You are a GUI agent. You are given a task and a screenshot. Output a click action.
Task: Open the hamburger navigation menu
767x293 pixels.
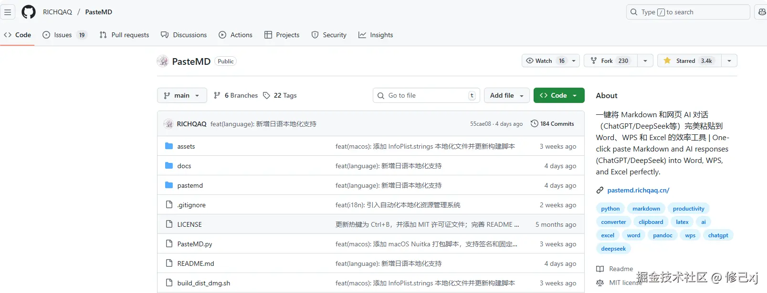pos(8,12)
